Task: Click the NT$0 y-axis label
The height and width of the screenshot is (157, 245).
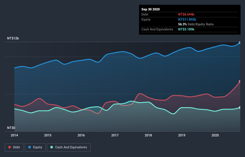Action: (11, 128)
